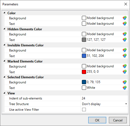This screenshot has width=130, height=126.
Task: Collapse the View section
Action: tap(4, 93)
